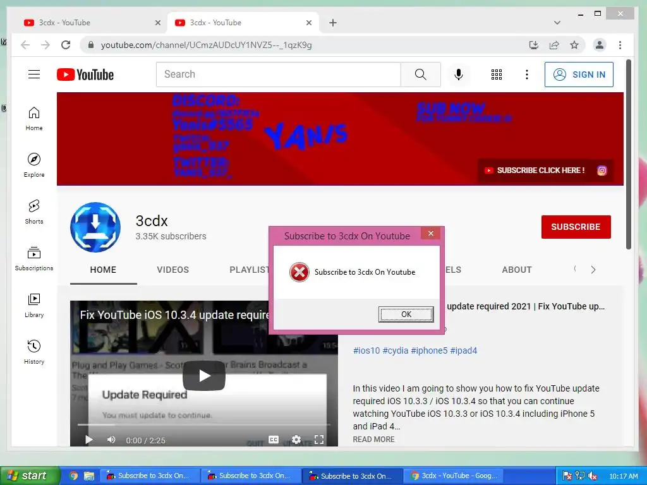Open Explore in sidebar
The image size is (647, 485).
pos(34,165)
